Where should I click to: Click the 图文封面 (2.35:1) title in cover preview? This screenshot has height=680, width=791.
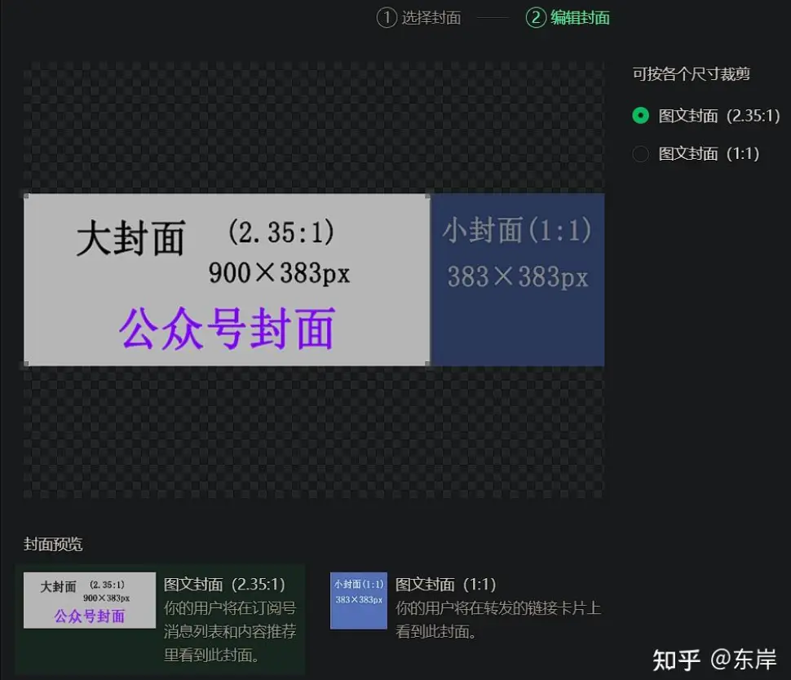224,585
